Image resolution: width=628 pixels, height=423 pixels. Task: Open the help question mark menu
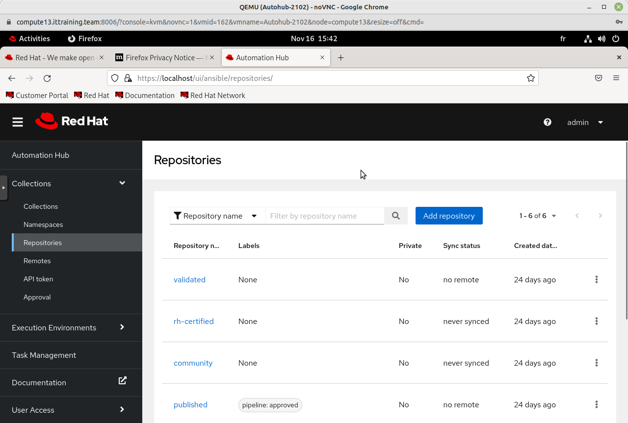pos(548,122)
